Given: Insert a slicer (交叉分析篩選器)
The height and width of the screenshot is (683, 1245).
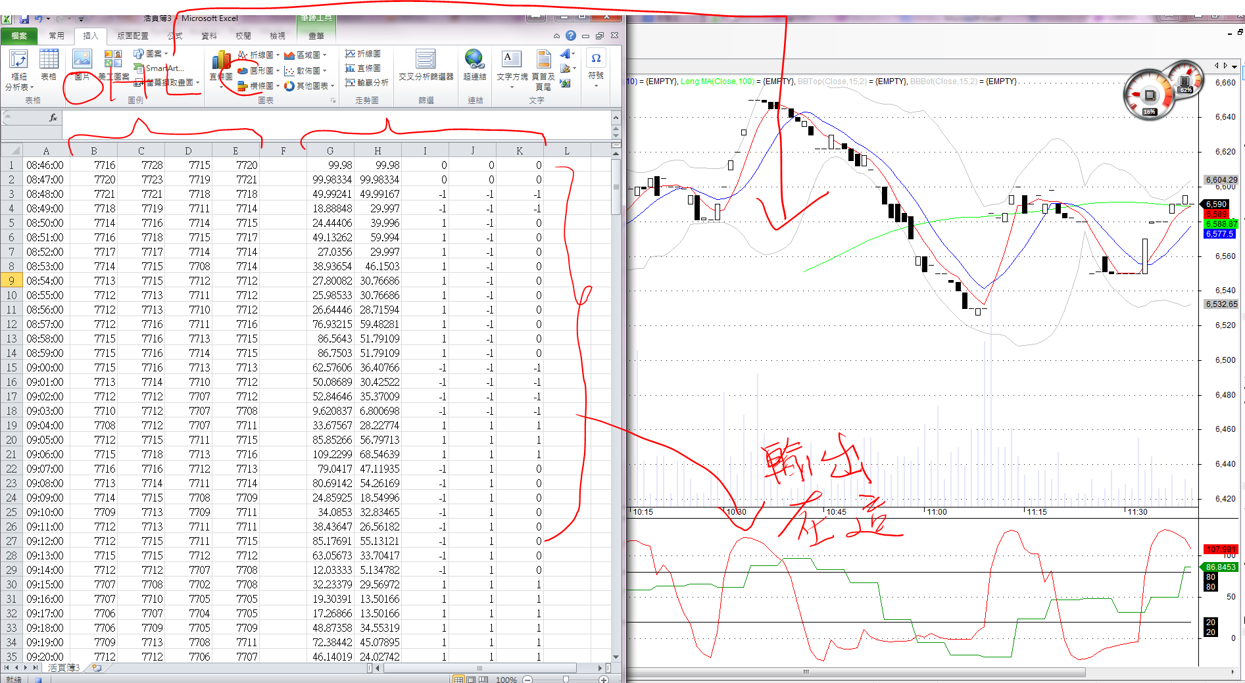Looking at the screenshot, I should click(426, 64).
